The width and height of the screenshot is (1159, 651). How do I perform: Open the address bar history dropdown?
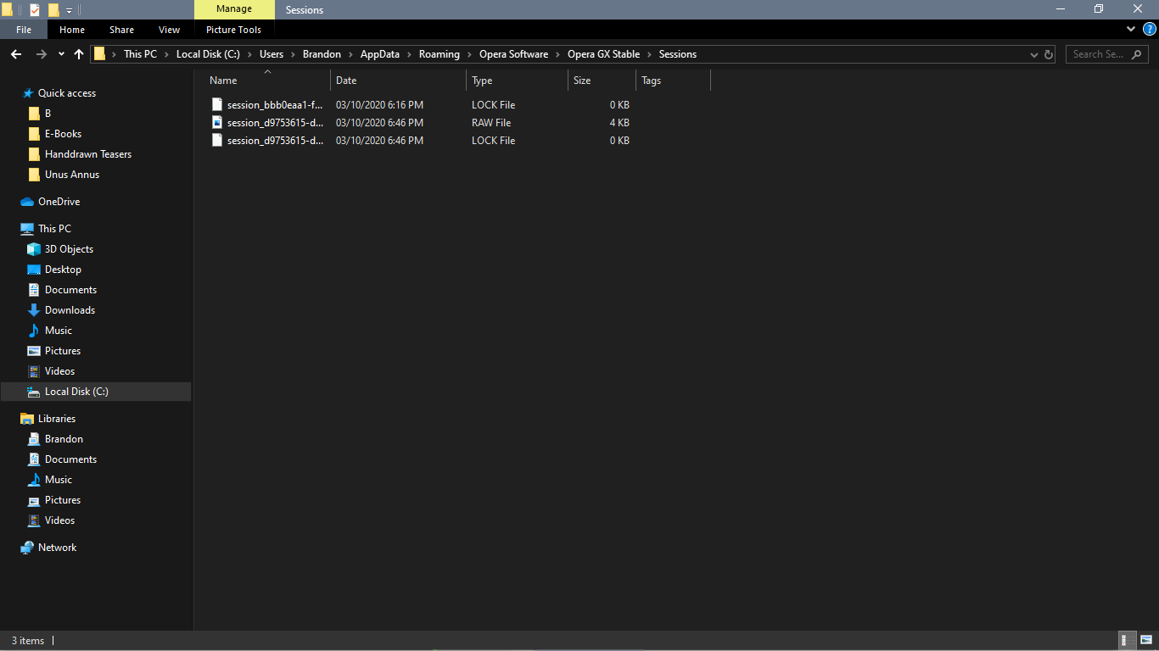[x=1033, y=54]
